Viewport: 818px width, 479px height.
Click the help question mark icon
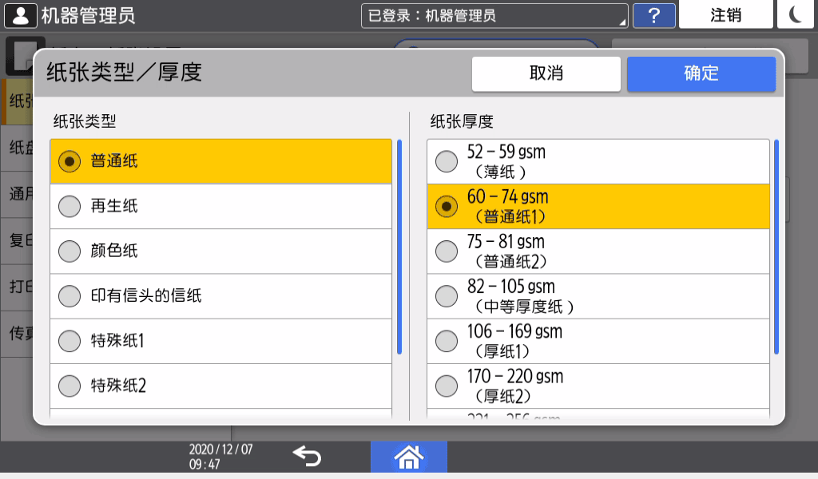pos(653,15)
